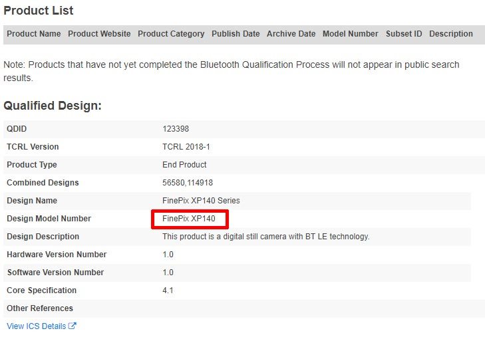Open the View ICS Details link
The image size is (485, 339).
(x=37, y=326)
